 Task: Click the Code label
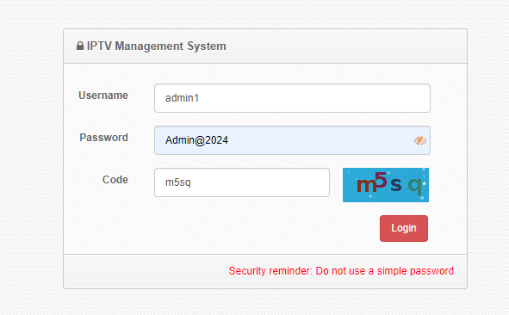pos(115,180)
